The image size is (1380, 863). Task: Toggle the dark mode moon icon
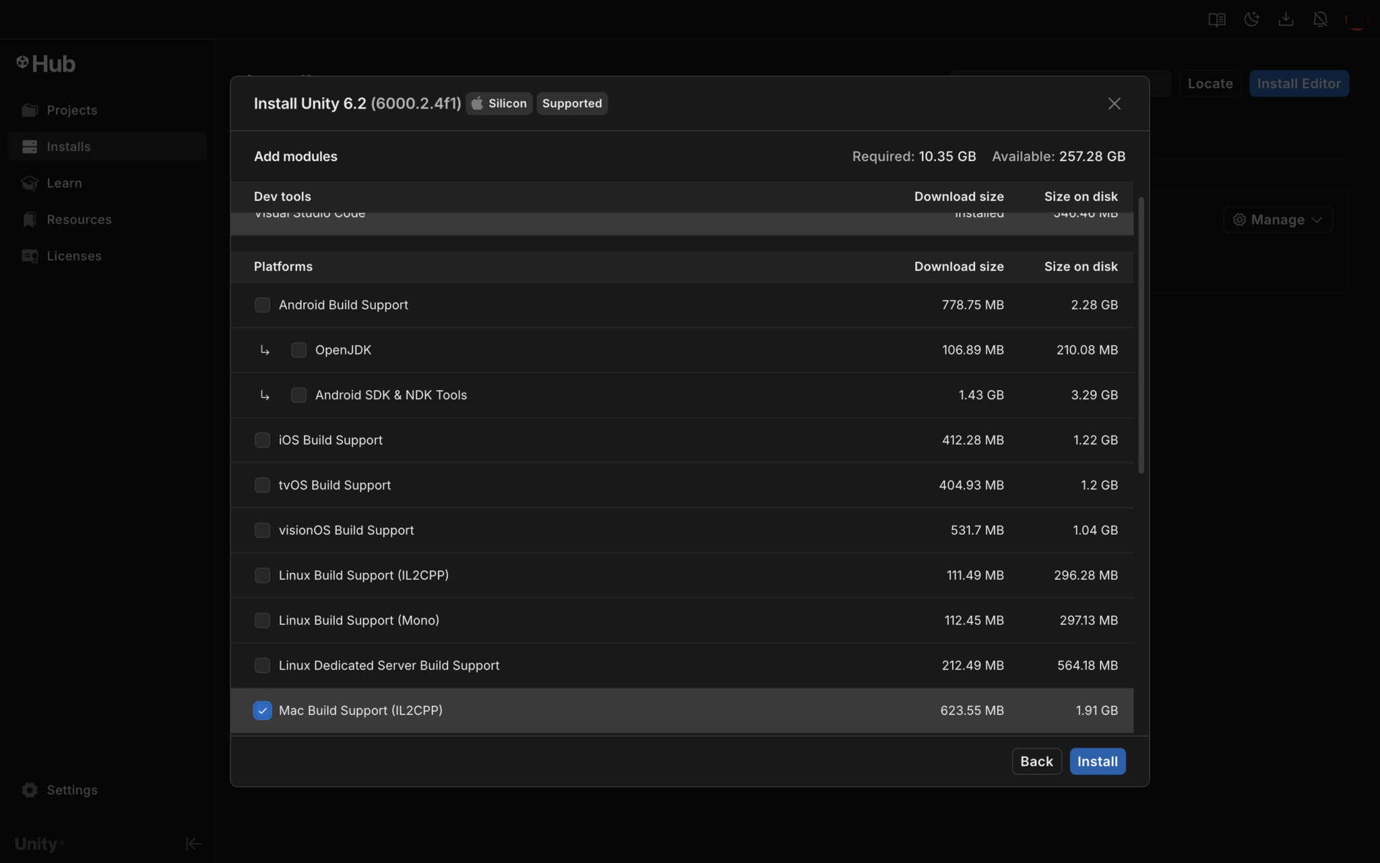click(1251, 20)
